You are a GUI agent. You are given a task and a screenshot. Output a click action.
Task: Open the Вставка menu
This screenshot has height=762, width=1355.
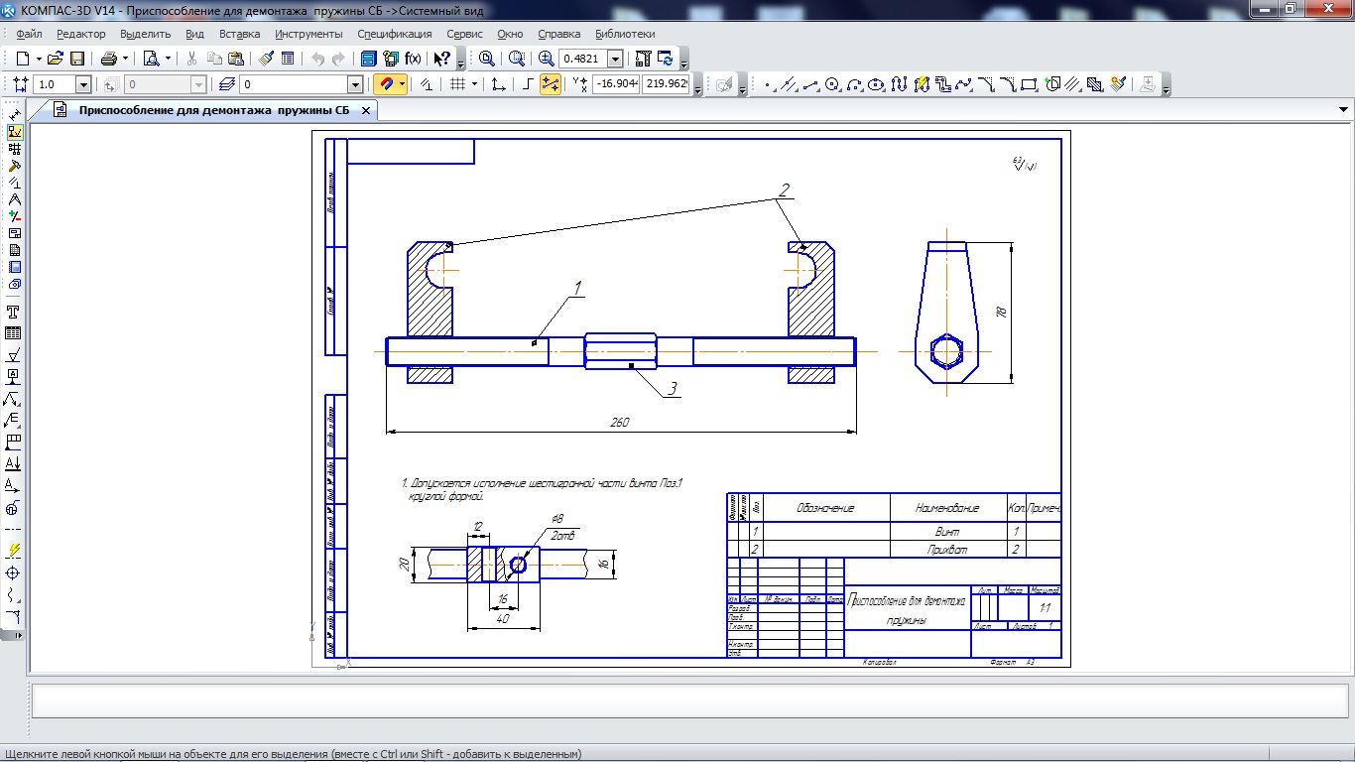coord(240,34)
